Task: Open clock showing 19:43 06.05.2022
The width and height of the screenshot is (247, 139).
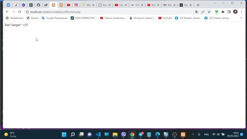Action: click(x=233, y=134)
